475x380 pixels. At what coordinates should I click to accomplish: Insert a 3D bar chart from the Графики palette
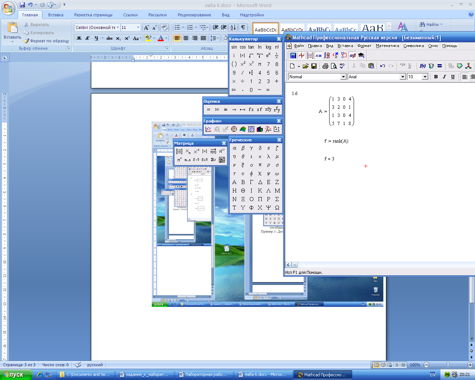(x=260, y=129)
